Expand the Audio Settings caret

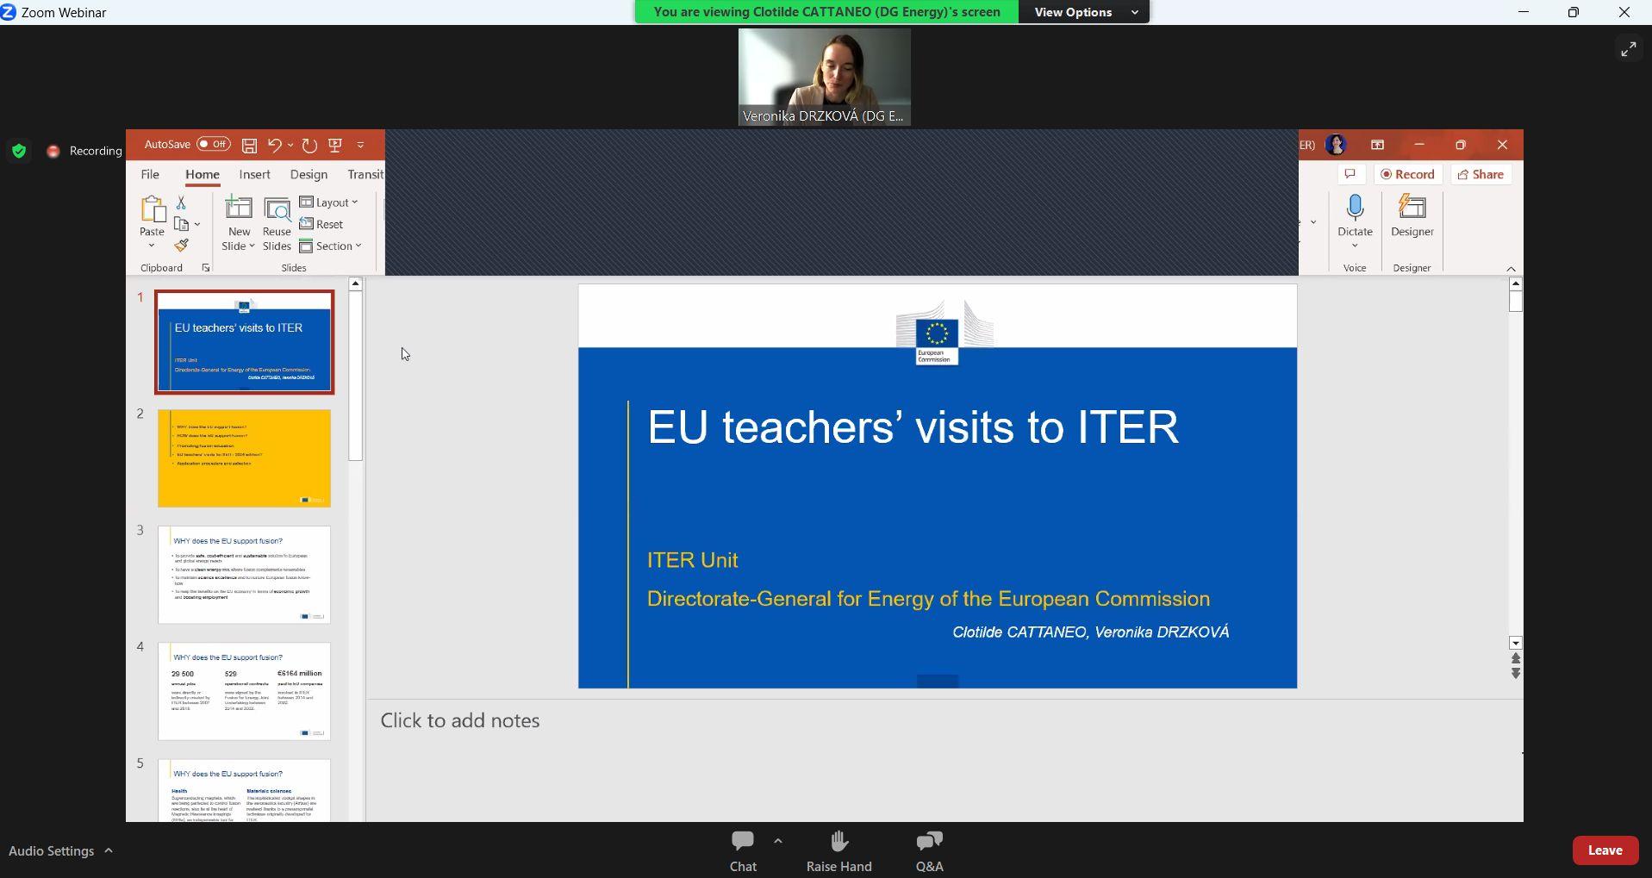tap(109, 850)
